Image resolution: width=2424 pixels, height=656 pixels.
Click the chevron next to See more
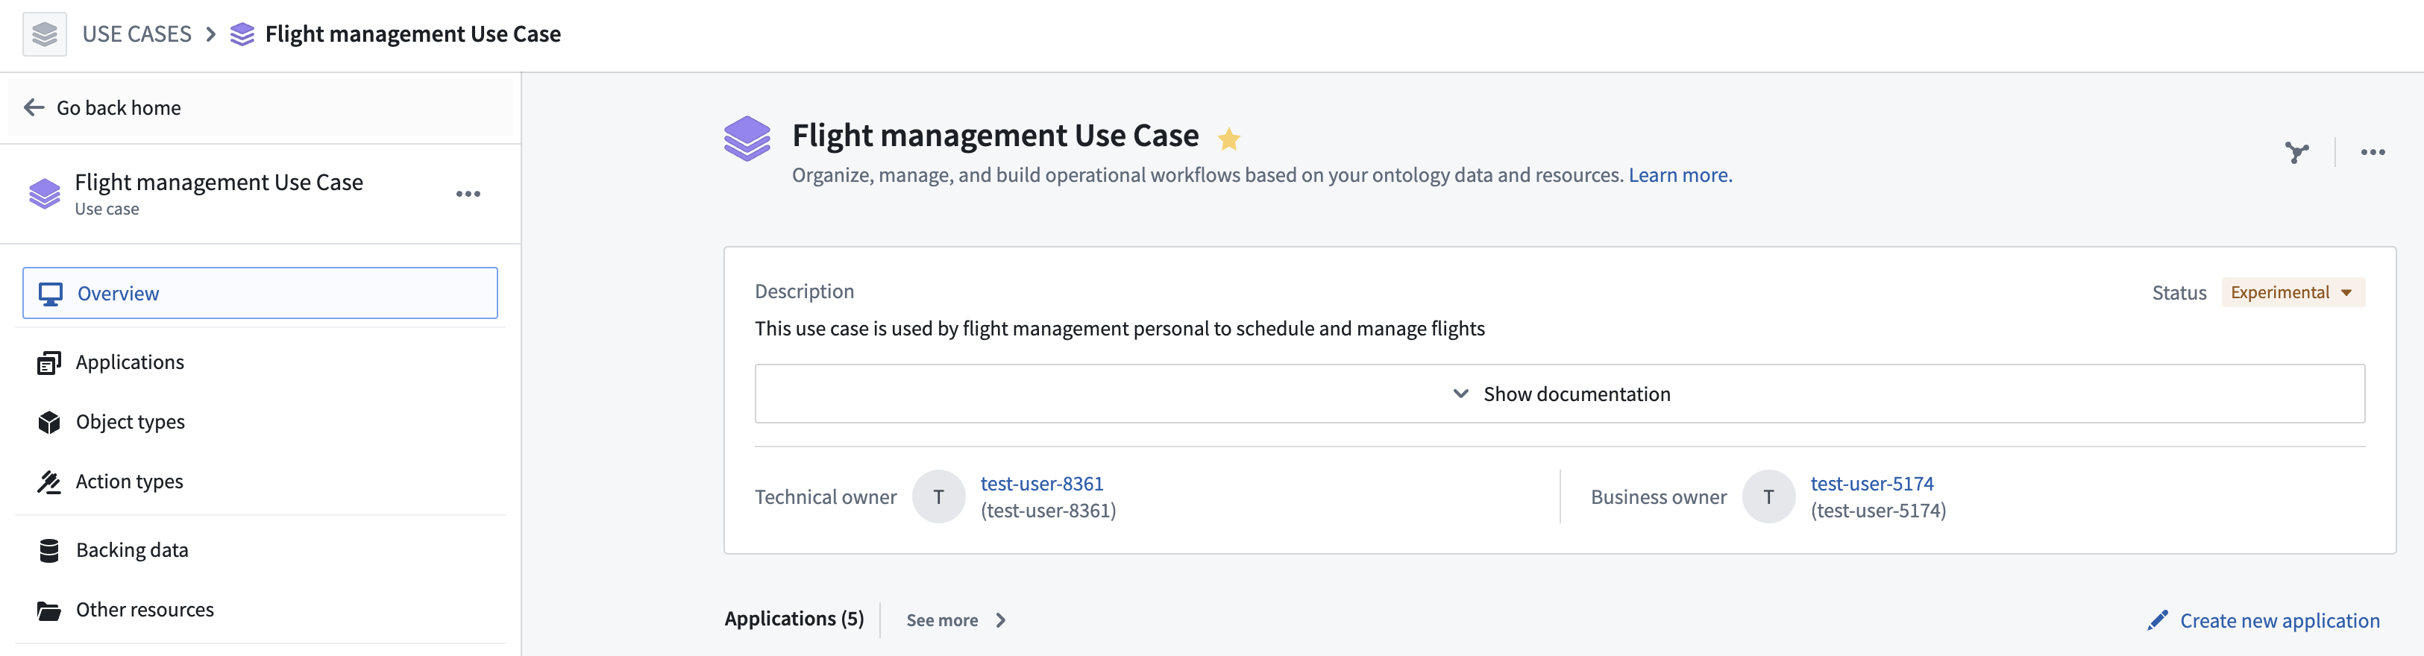click(x=1001, y=620)
